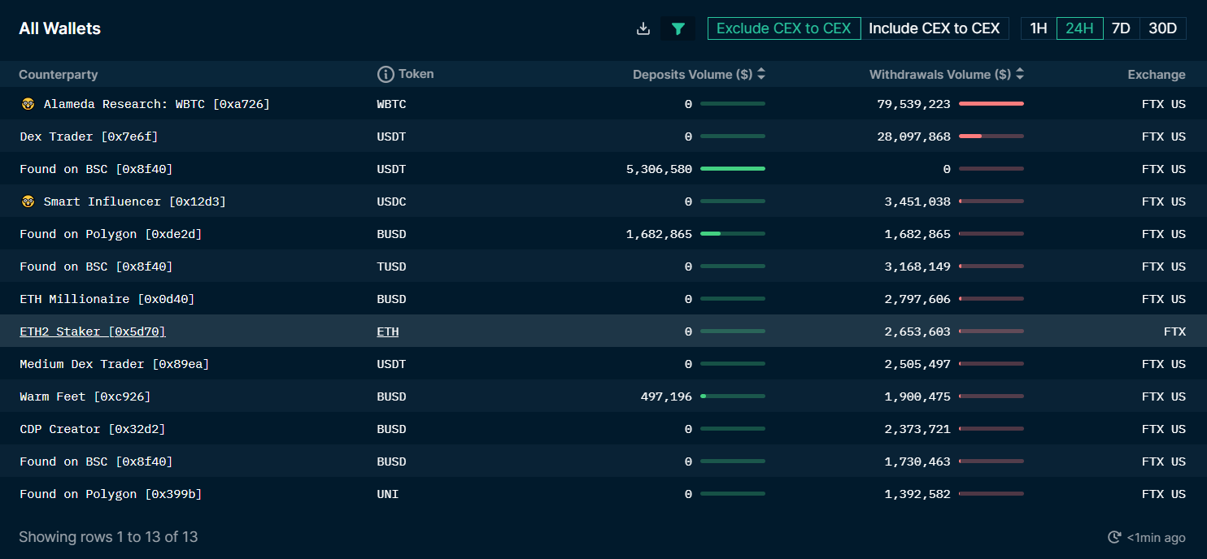Viewport: 1207px width, 559px height.
Task: Switch to the 1H timeframe
Action: [1039, 28]
